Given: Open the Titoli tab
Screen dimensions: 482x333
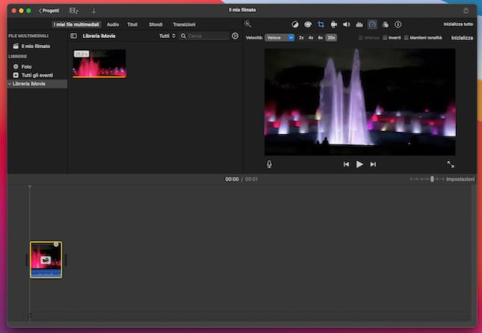Looking at the screenshot, I should tap(133, 24).
